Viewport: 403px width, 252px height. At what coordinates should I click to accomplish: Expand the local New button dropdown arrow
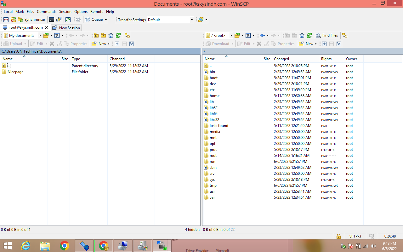108,44
